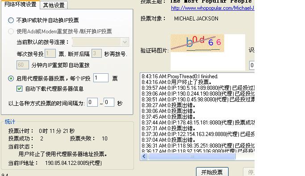Image resolution: width=305 pixels, height=176 pixels.
Task: Select log entry with IP 190.0.244.190:8080
Action: [198, 94]
